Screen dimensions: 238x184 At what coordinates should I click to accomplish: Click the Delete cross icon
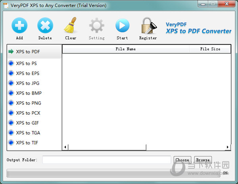[45, 25]
